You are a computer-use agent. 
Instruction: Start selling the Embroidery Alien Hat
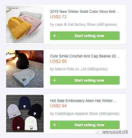pos(85,125)
